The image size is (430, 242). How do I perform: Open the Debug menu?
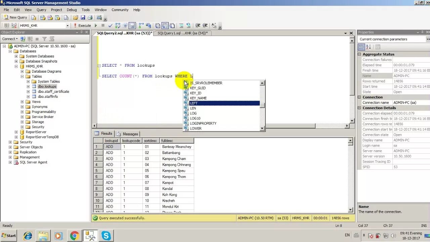click(72, 10)
